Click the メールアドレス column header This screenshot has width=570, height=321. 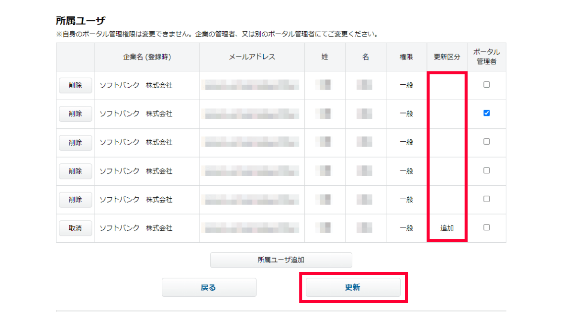pyautogui.click(x=252, y=57)
